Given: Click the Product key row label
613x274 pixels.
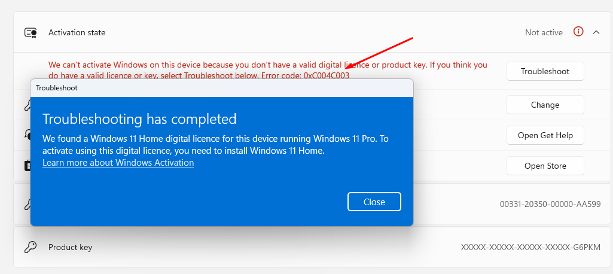Looking at the screenshot, I should coord(71,248).
